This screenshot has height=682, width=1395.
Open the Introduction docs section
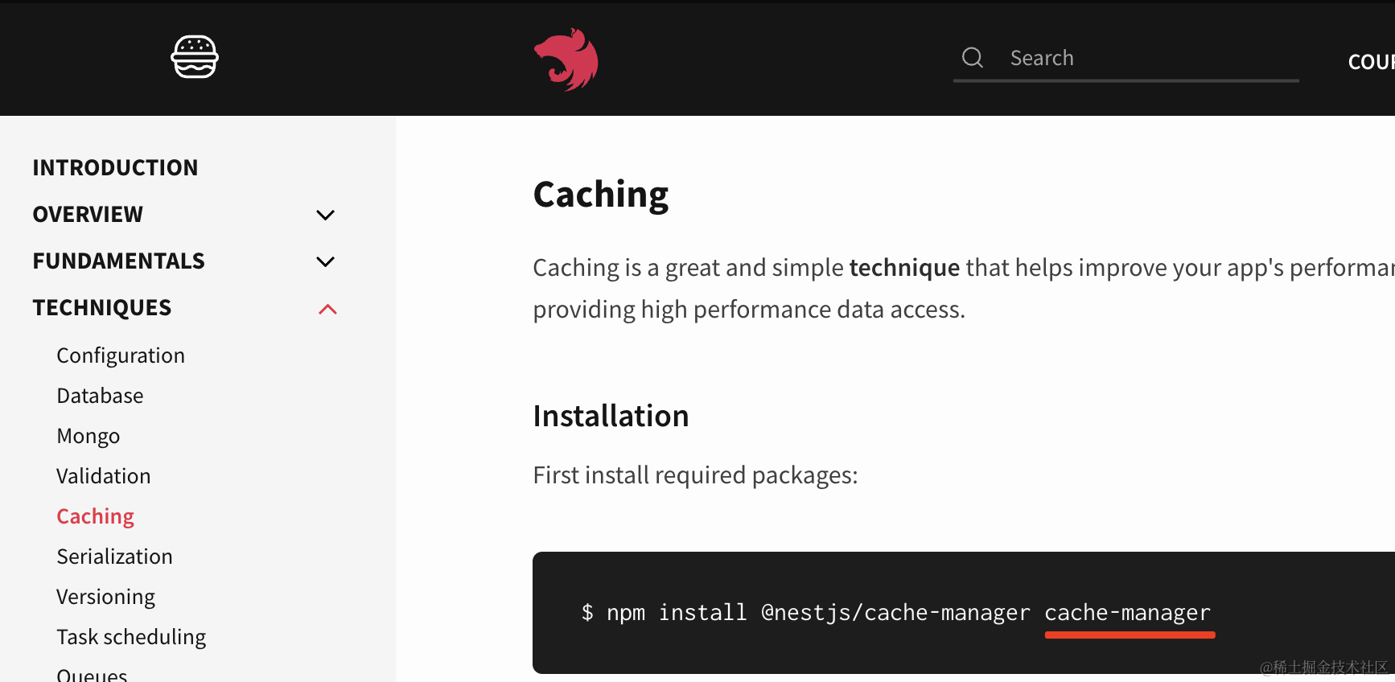(x=115, y=167)
